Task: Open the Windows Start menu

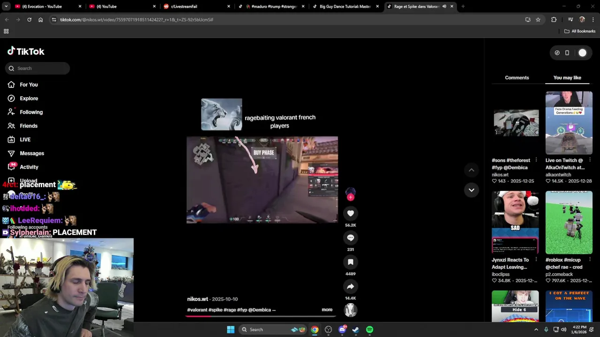Action: click(x=231, y=330)
